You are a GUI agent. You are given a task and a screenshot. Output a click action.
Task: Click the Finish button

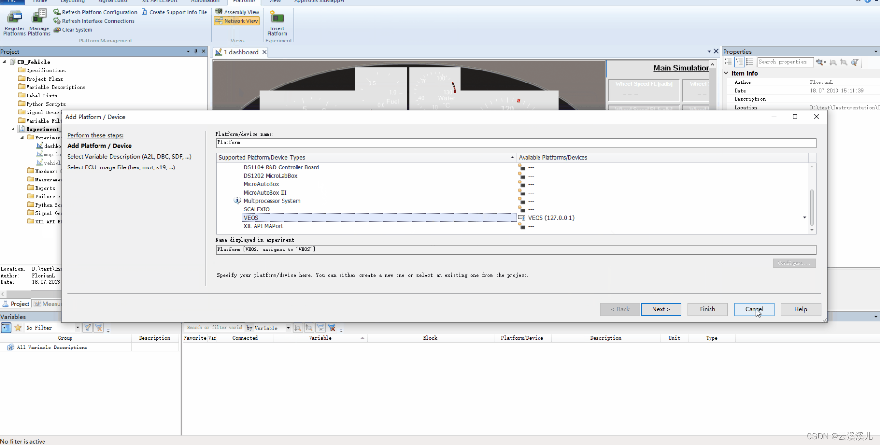click(708, 309)
